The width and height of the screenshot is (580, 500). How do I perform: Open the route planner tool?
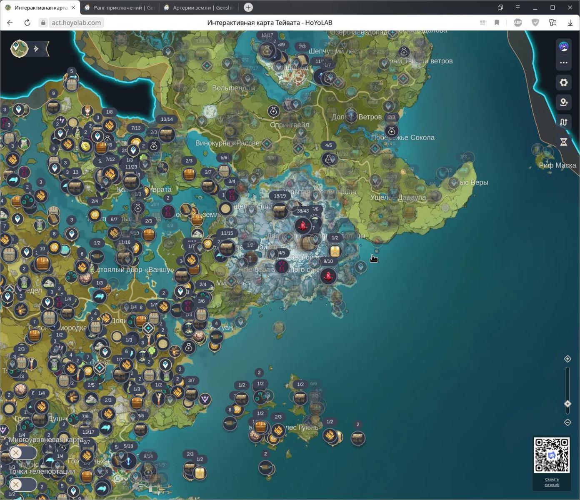[x=563, y=122]
